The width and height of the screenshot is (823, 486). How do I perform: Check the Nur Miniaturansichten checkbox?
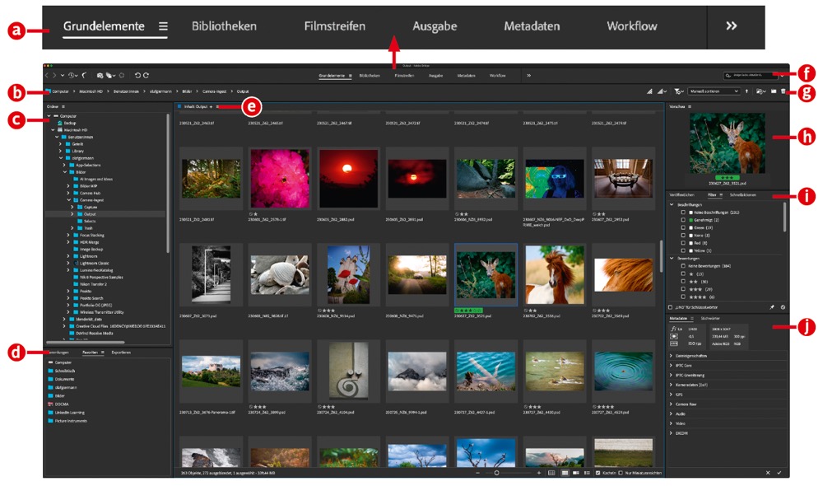[621, 473]
